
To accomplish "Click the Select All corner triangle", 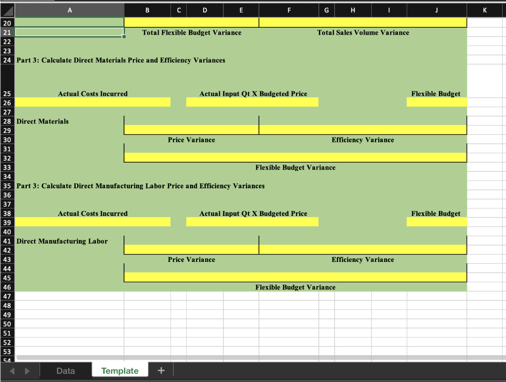I will click(x=7, y=10).
